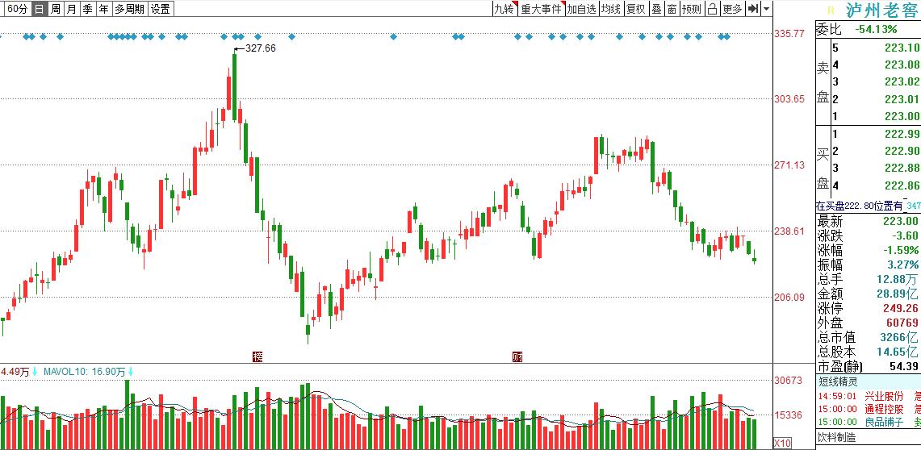The height and width of the screenshot is (450, 921).
Task: Open the 设置 settings button
Action: point(161,9)
